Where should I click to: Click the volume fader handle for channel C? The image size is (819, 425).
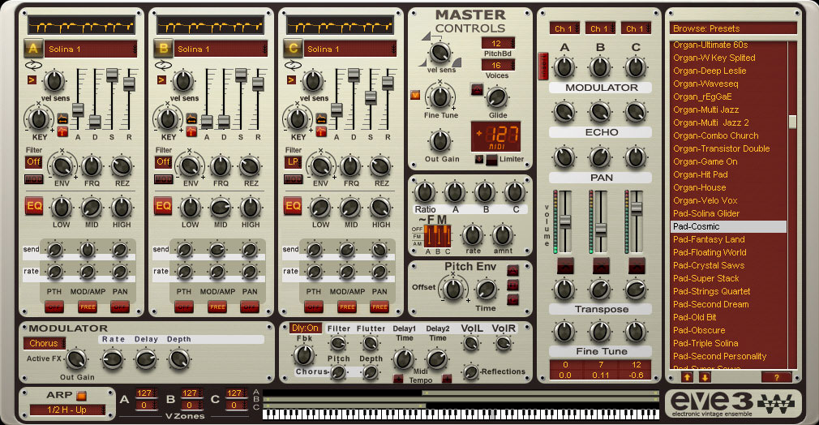pos(637,208)
